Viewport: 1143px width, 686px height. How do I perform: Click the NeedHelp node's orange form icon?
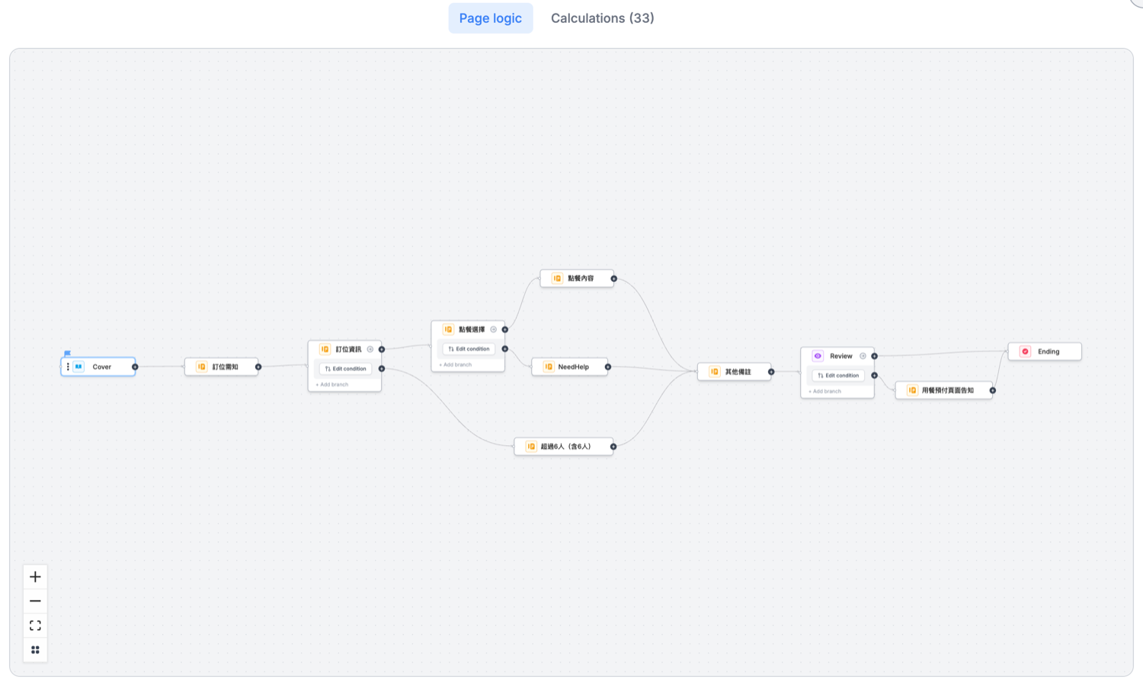[549, 367]
